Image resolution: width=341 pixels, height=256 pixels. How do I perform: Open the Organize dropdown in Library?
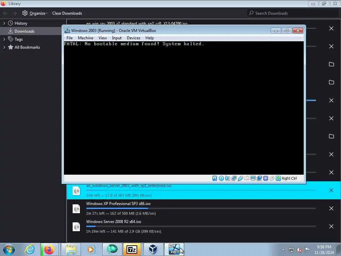point(35,13)
